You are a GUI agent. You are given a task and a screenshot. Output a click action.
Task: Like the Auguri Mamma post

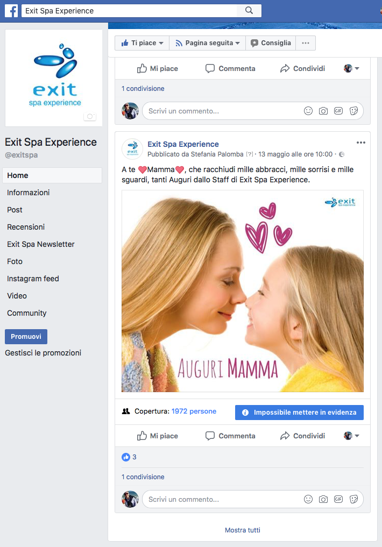coord(158,436)
